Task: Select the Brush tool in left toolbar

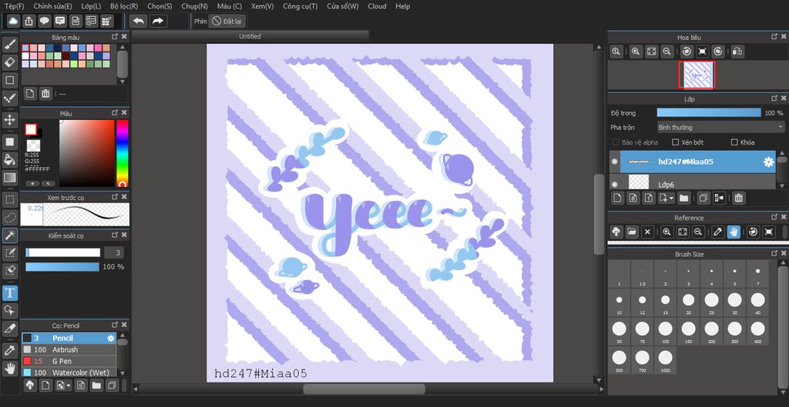Action: tap(10, 44)
